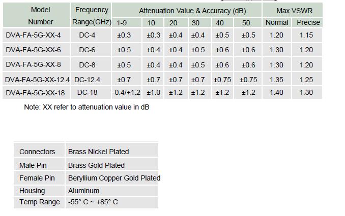Select the DC-12.4 frequency range cell
Image resolution: width=345 pixels, height=216 pixels.
point(87,80)
